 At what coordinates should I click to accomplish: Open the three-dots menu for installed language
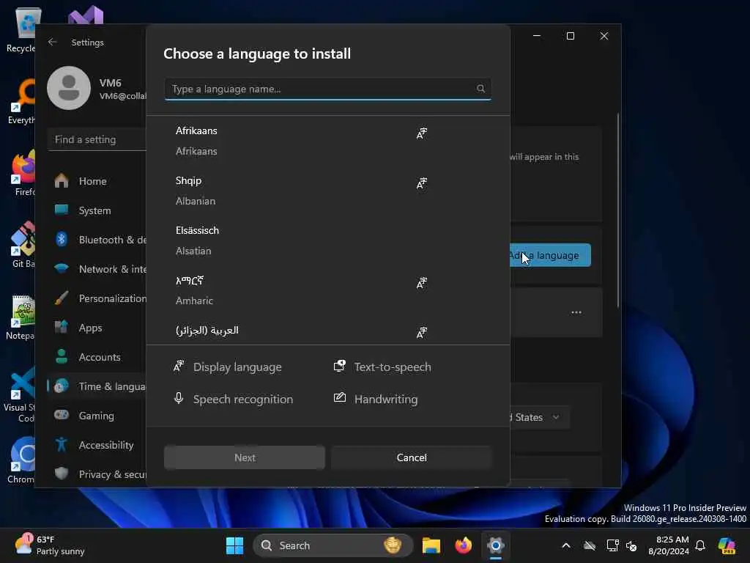pyautogui.click(x=576, y=312)
